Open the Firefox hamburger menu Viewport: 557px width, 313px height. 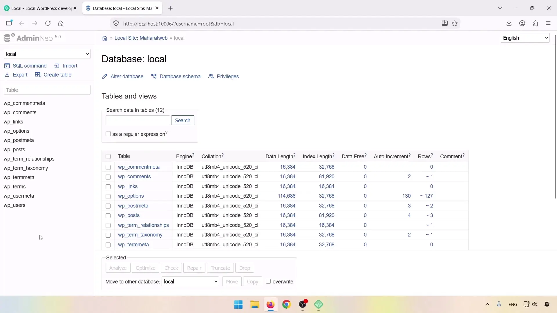click(x=548, y=23)
